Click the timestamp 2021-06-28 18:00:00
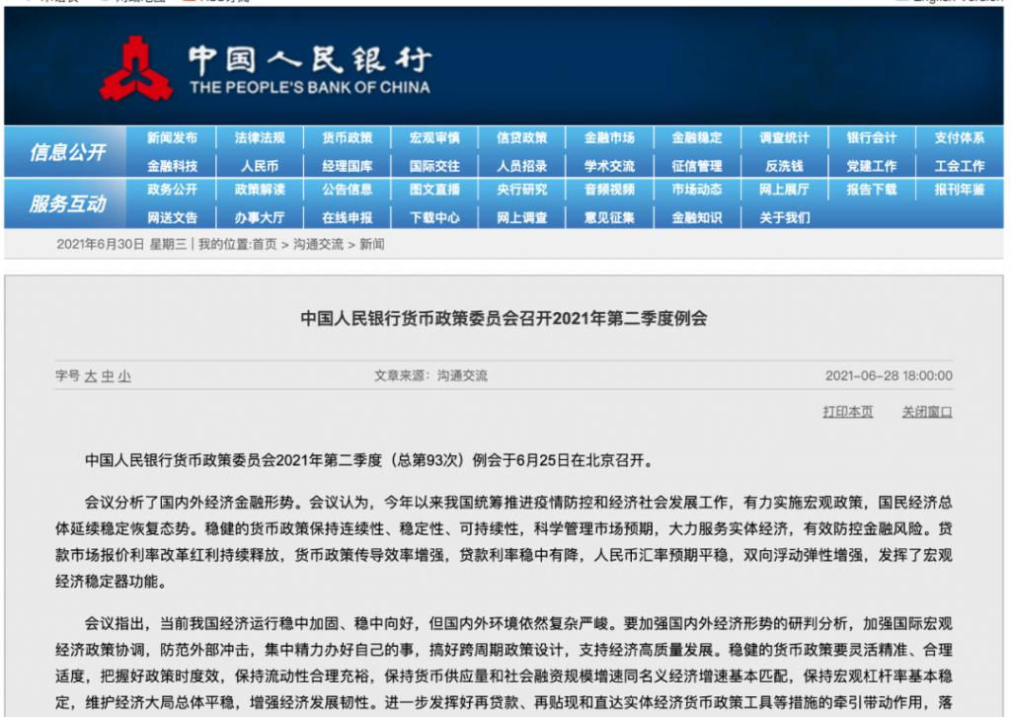Image resolution: width=1011 pixels, height=717 pixels. pos(889,376)
